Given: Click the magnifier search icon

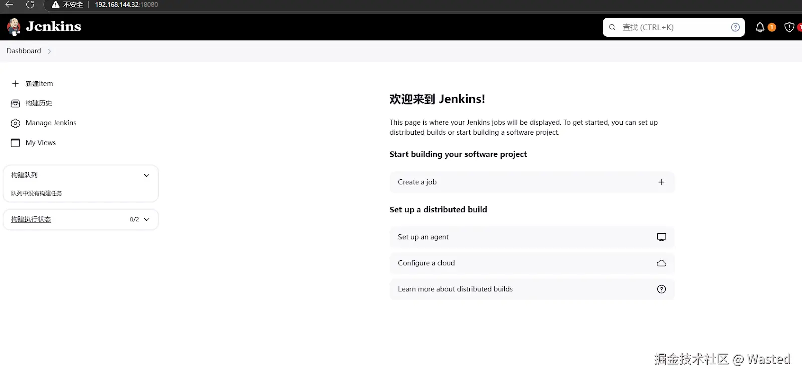Looking at the screenshot, I should 612,27.
